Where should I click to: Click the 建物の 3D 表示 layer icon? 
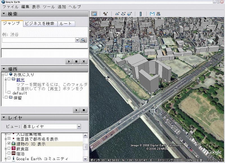point(13,144)
